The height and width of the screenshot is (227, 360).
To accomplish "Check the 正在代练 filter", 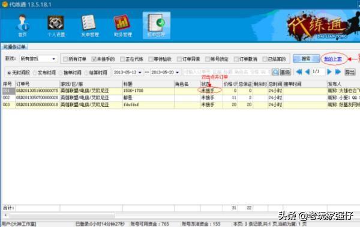I will point(122,59).
